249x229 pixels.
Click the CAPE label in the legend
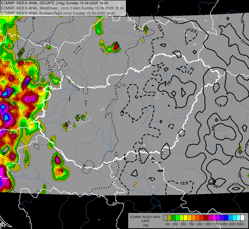145,221
